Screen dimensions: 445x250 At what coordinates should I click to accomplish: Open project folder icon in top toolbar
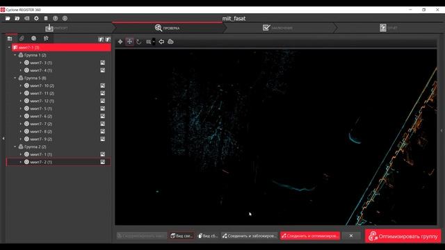coord(8,19)
